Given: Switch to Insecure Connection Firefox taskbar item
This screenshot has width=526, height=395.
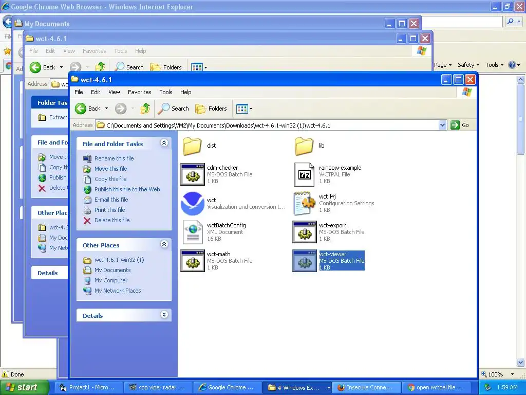Looking at the screenshot, I should click(367, 387).
